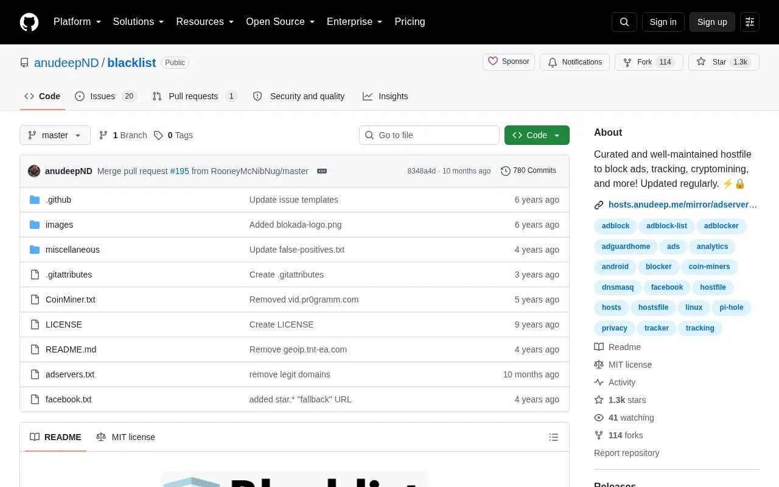
Task: Open commit 8348a4d hash link
Action: coord(422,171)
